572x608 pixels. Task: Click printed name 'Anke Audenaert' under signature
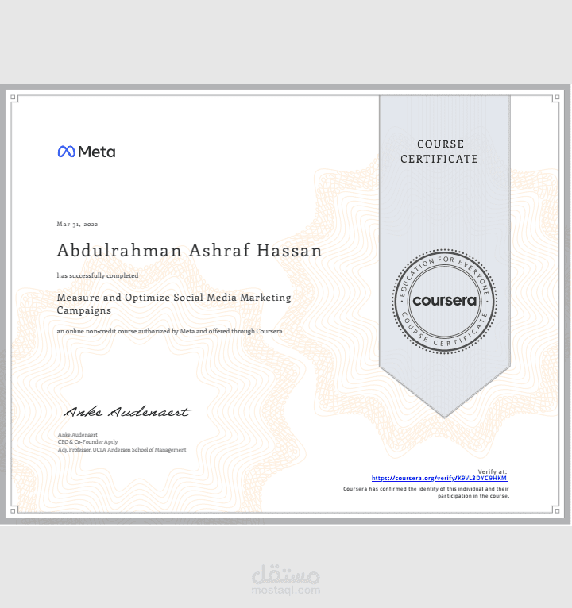click(78, 435)
